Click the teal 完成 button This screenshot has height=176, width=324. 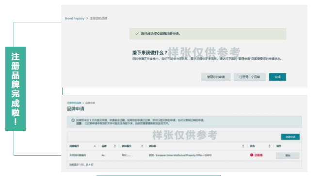click(277, 77)
